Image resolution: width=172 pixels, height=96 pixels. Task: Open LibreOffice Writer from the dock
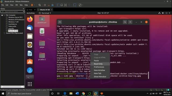30,53
